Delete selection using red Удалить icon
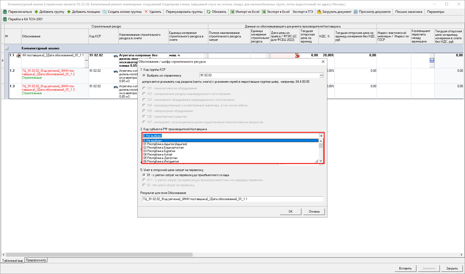 [146, 12]
